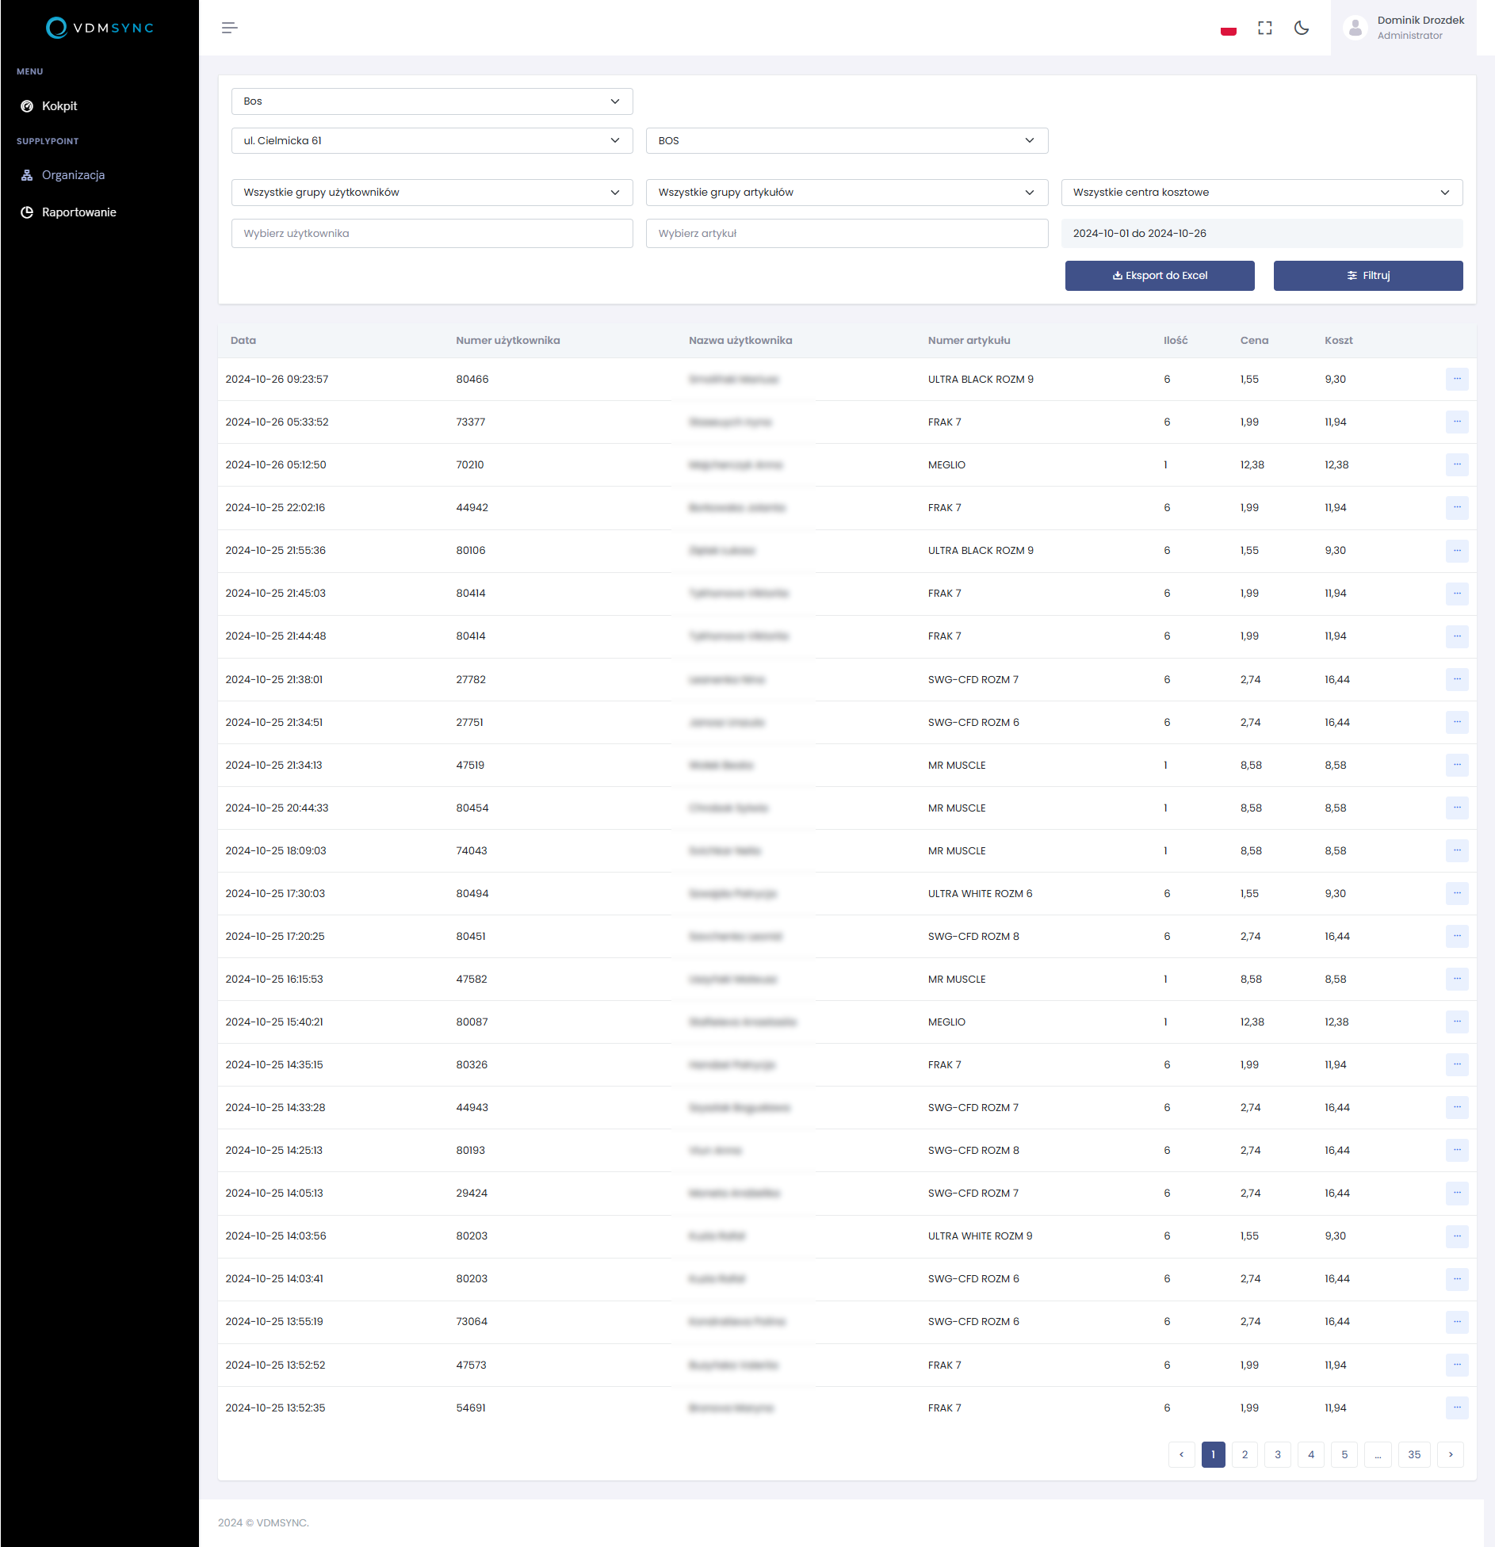Image resolution: width=1495 pixels, height=1547 pixels.
Task: Open the Wszystkie grupy artykułów dropdown
Action: click(x=846, y=193)
